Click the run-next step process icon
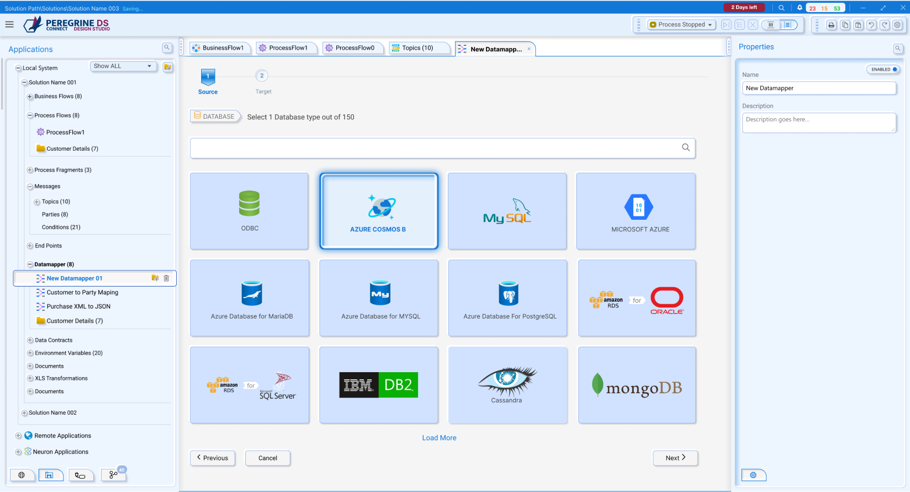 click(x=726, y=25)
